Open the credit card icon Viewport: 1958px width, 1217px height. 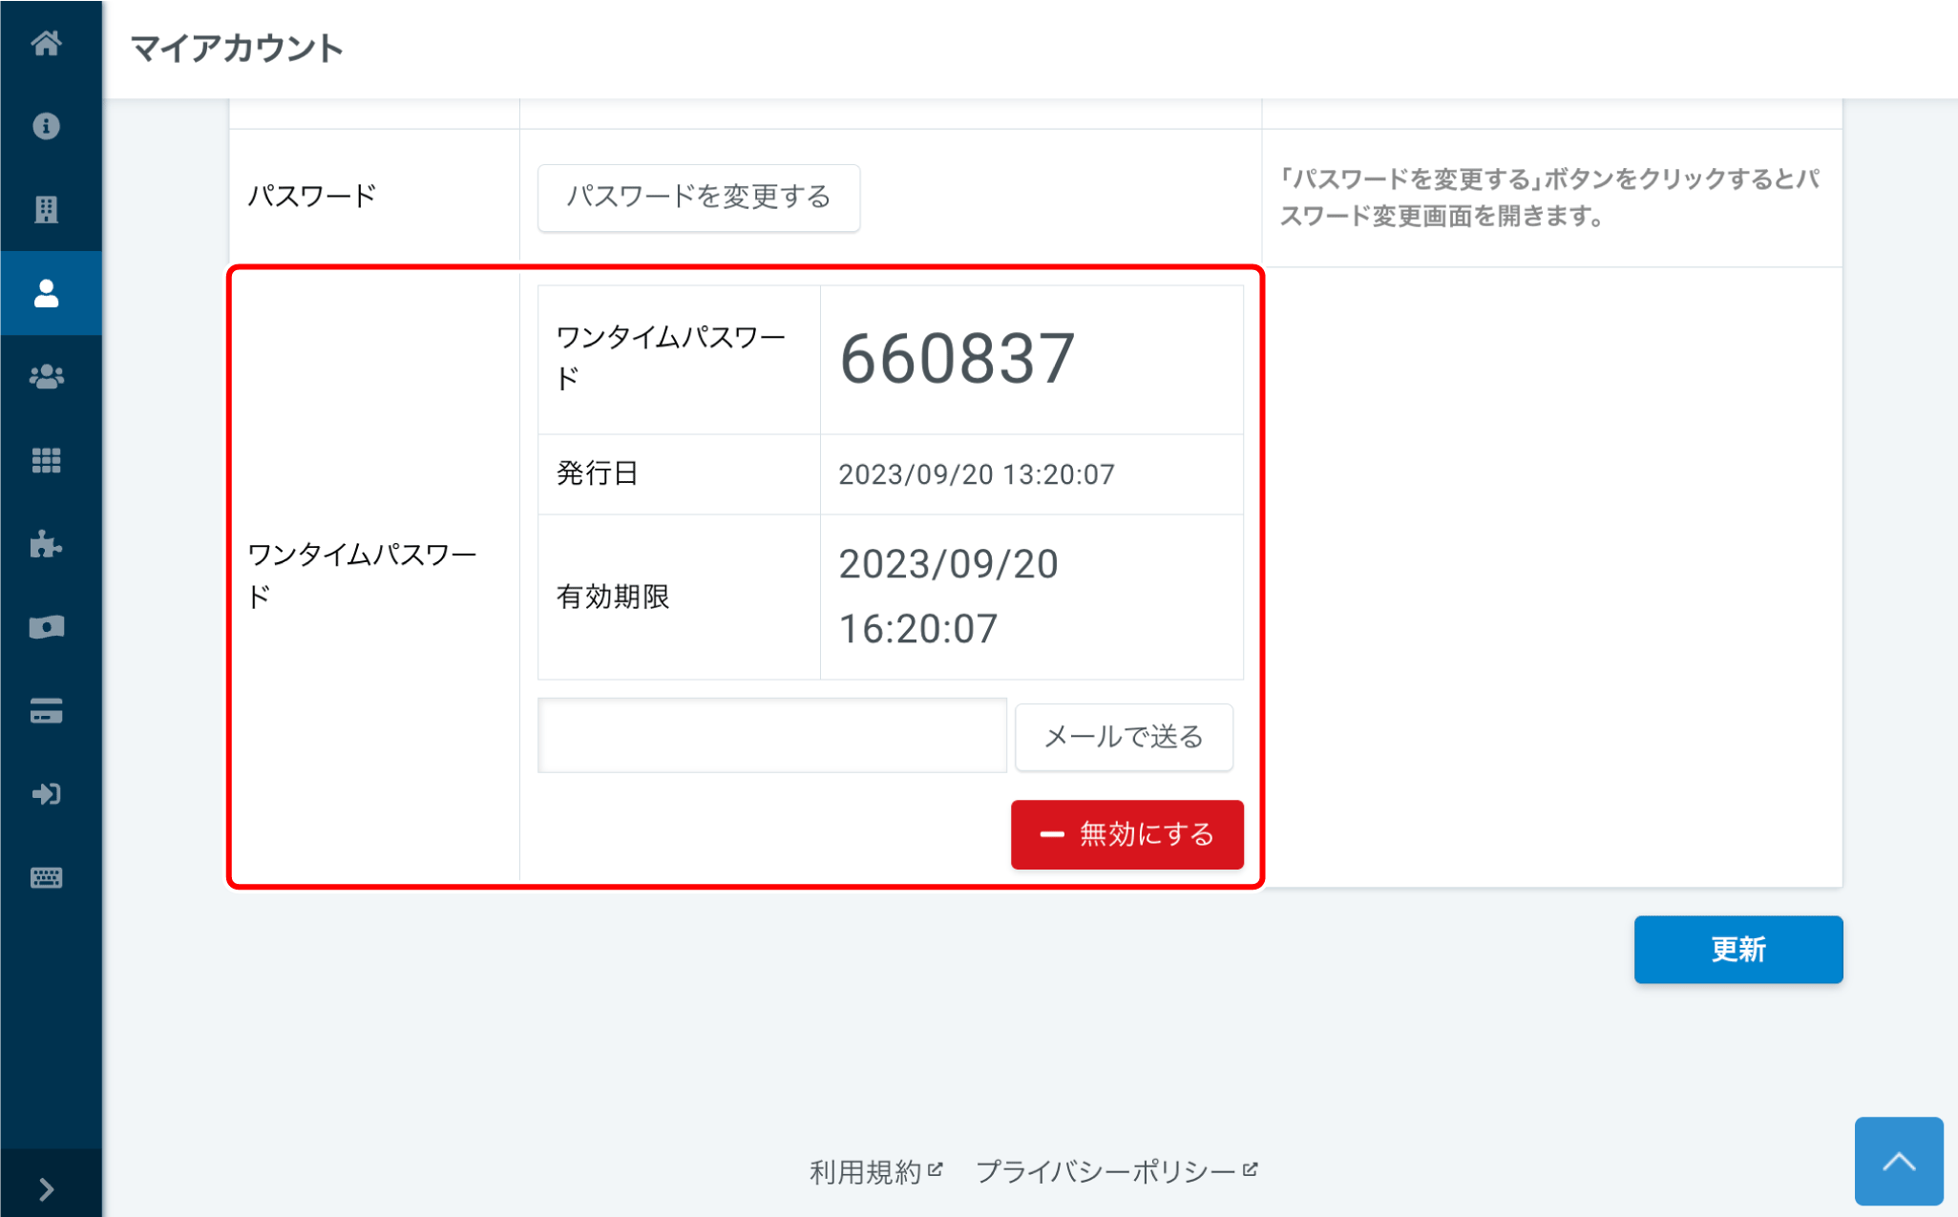(x=46, y=711)
